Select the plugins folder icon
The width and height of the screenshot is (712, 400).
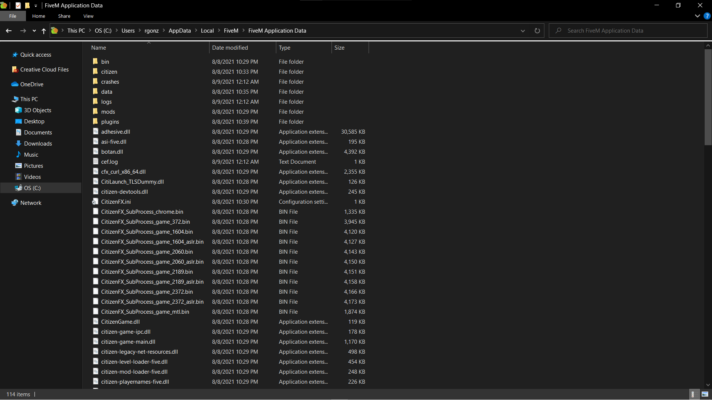95,121
